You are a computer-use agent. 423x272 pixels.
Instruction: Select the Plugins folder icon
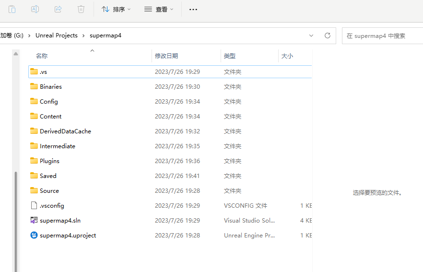tap(34, 161)
